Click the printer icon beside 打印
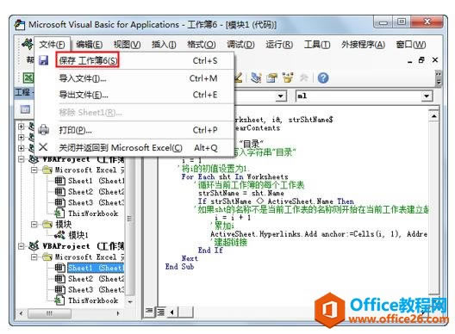This screenshot has width=455, height=334. pos(44,130)
